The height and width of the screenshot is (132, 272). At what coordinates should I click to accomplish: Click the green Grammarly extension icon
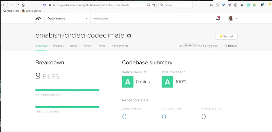(x=248, y=5)
